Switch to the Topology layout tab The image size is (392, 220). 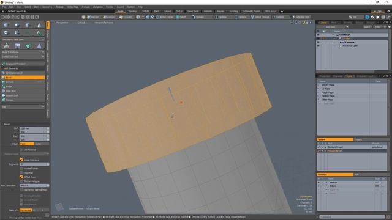tap(133, 11)
